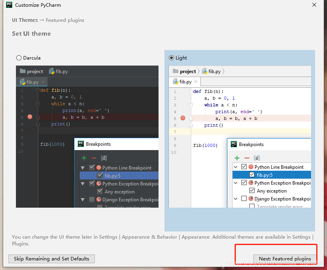Collapse Django Exception Breakpoint node in Darcula preview

(83, 200)
